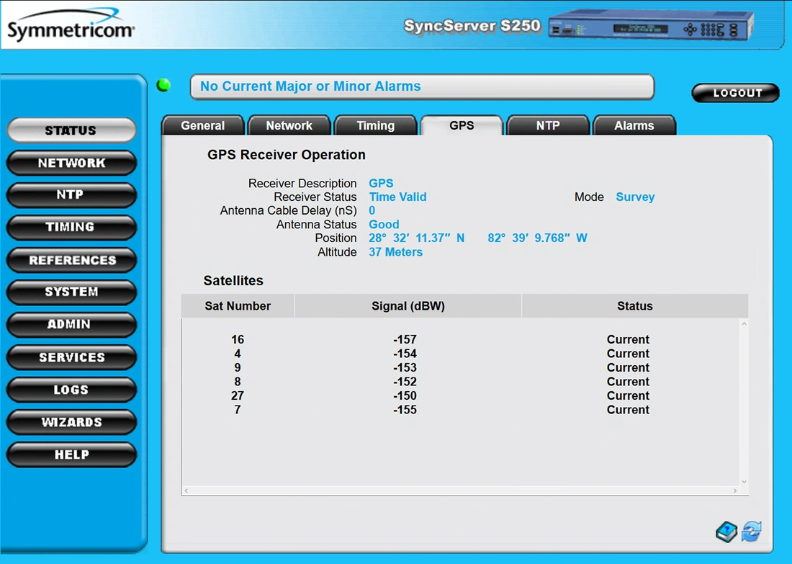Click satellite number 8
Viewport: 792px width, 564px height.
238,382
